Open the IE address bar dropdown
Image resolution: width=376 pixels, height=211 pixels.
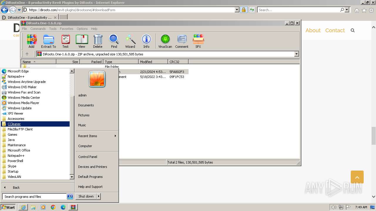237,10
